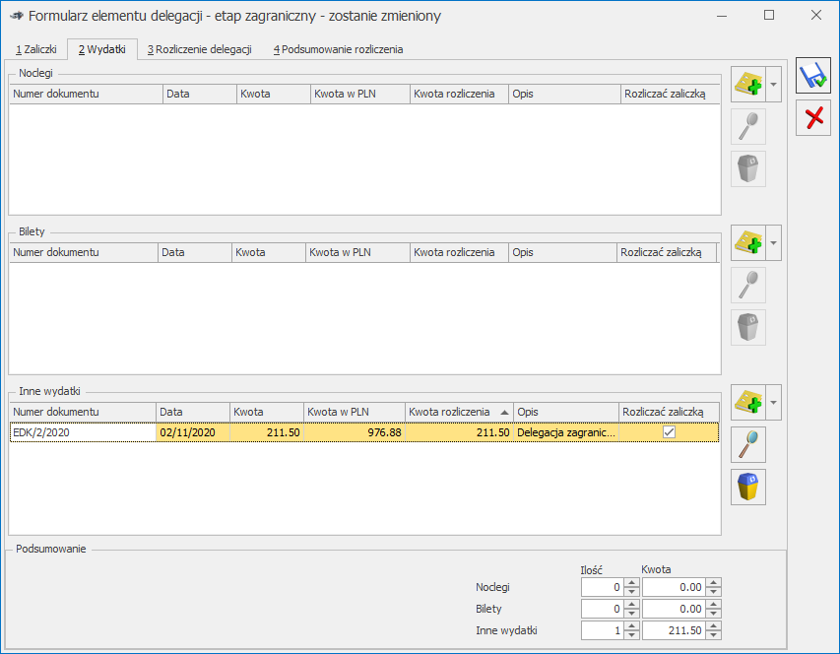The height and width of the screenshot is (654, 840).
Task: Open the magnifier preview in the Noclegi section
Action: pos(748,126)
